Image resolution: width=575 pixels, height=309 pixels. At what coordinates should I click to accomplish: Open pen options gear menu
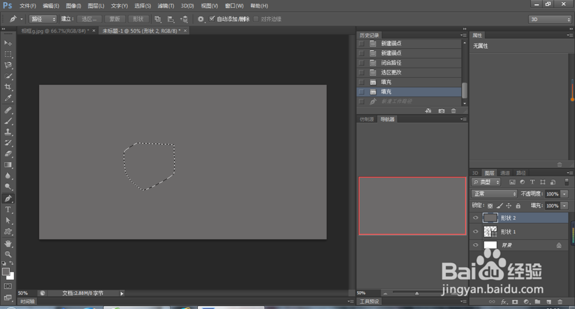pos(201,19)
